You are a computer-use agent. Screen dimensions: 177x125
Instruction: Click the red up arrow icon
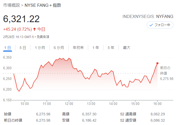[34, 29]
